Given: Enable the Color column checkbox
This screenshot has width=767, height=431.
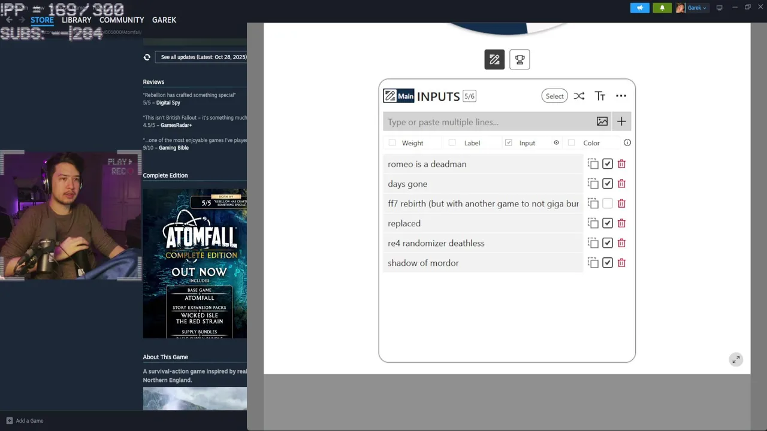Looking at the screenshot, I should pos(571,142).
